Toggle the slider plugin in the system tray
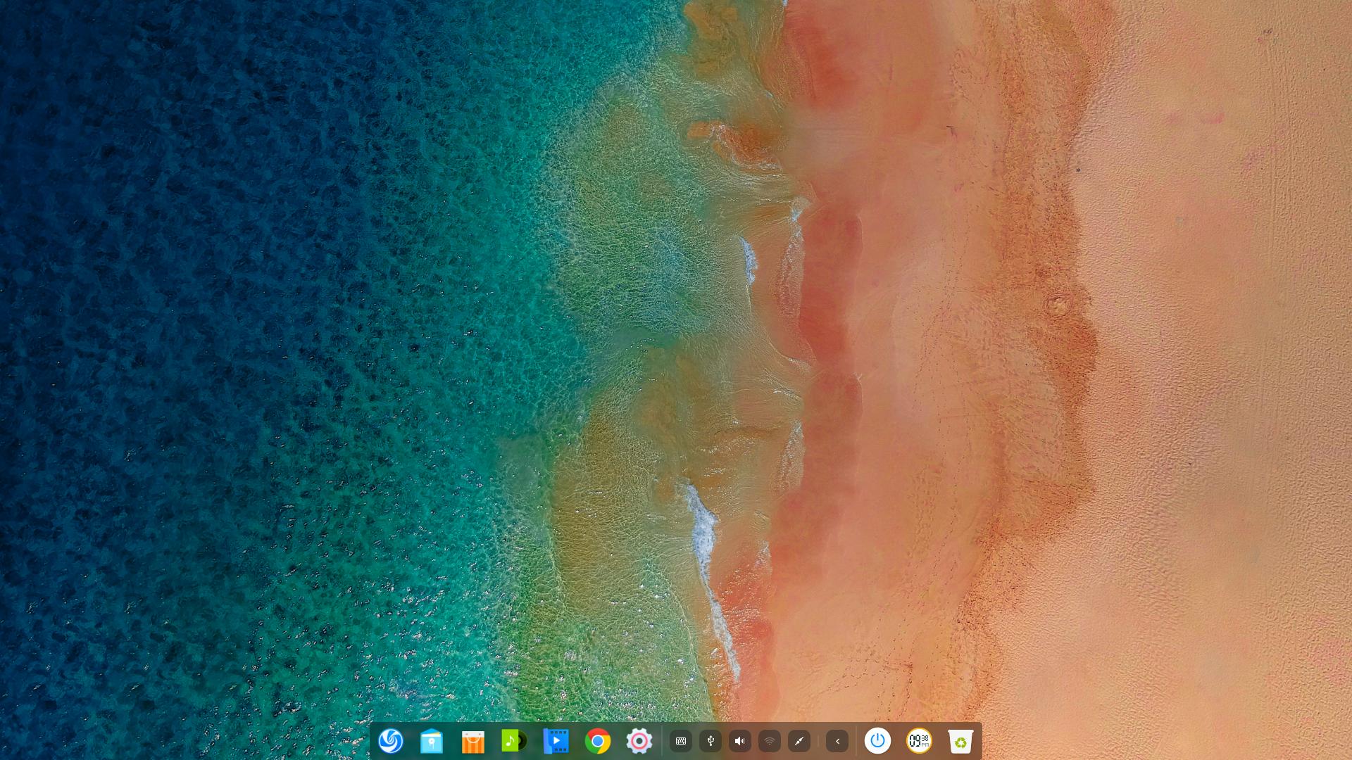Viewport: 1352px width, 760px height. coord(799,740)
